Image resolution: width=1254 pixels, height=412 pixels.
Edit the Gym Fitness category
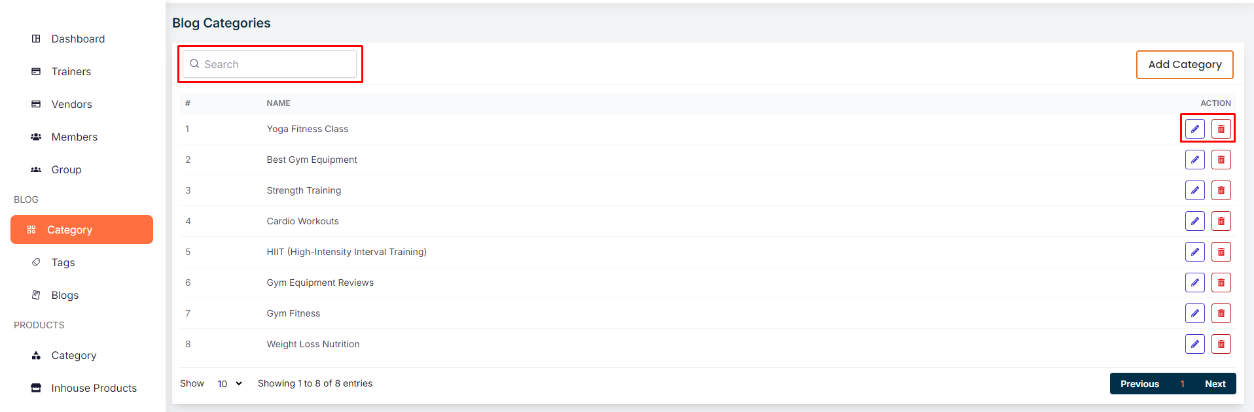click(1194, 313)
